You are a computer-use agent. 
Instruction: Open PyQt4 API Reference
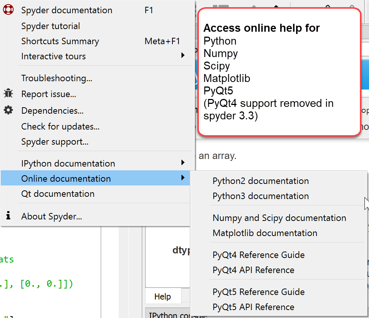279,270
